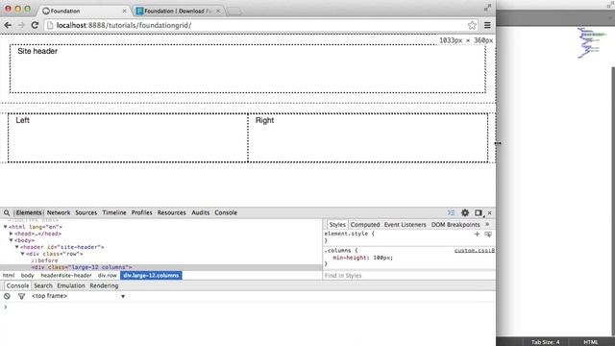The width and height of the screenshot is (615, 346).
Task: Select the Computed sidebar tab
Action: pos(365,224)
